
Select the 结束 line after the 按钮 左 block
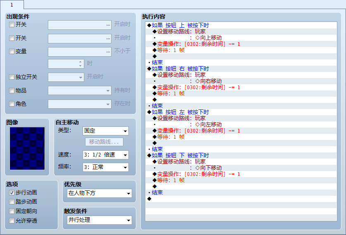point(241,149)
